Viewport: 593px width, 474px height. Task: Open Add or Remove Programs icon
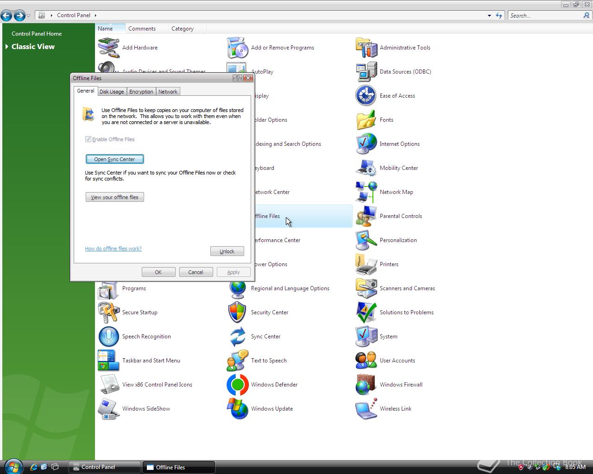237,48
